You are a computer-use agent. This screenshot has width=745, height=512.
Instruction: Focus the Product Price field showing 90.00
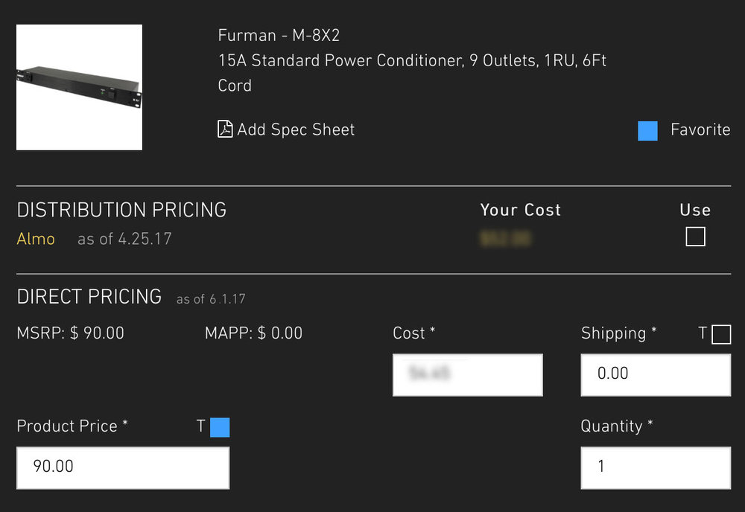point(123,467)
